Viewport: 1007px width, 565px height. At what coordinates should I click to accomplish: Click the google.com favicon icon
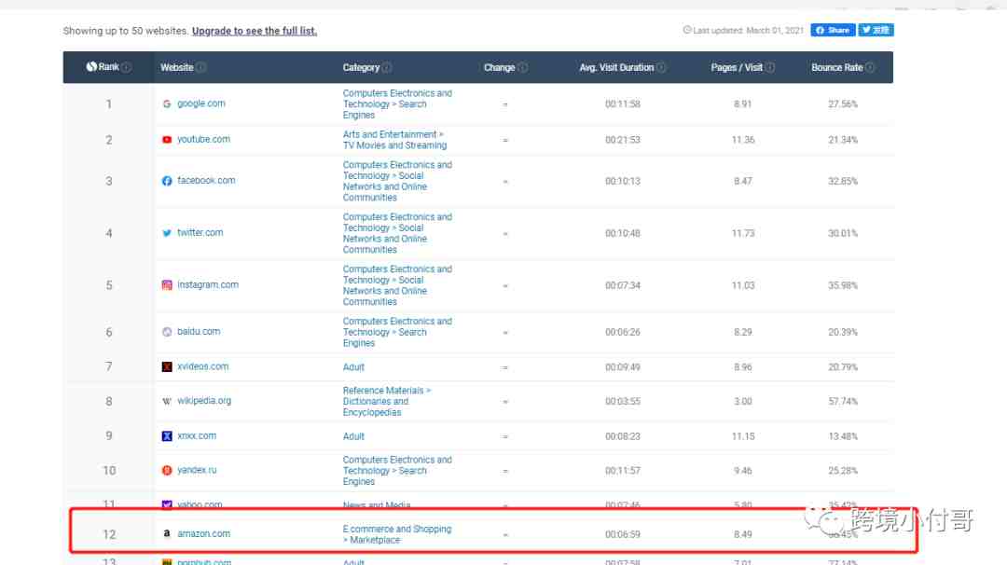(x=167, y=104)
